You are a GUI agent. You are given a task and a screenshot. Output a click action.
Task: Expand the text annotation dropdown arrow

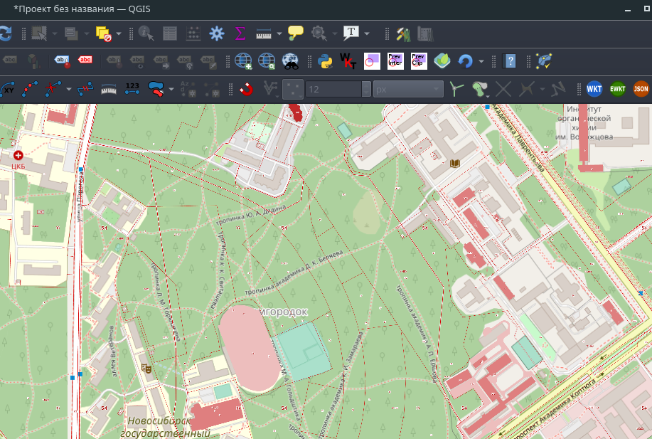tap(367, 33)
